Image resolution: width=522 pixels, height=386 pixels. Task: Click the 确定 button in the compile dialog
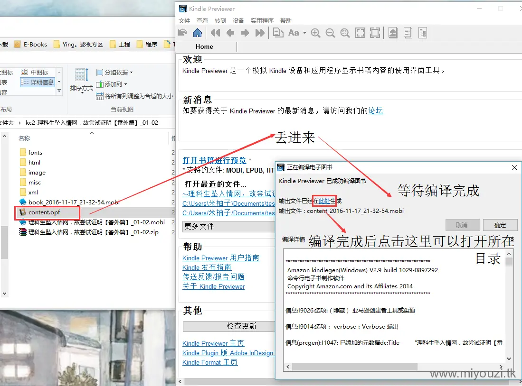[x=500, y=225]
